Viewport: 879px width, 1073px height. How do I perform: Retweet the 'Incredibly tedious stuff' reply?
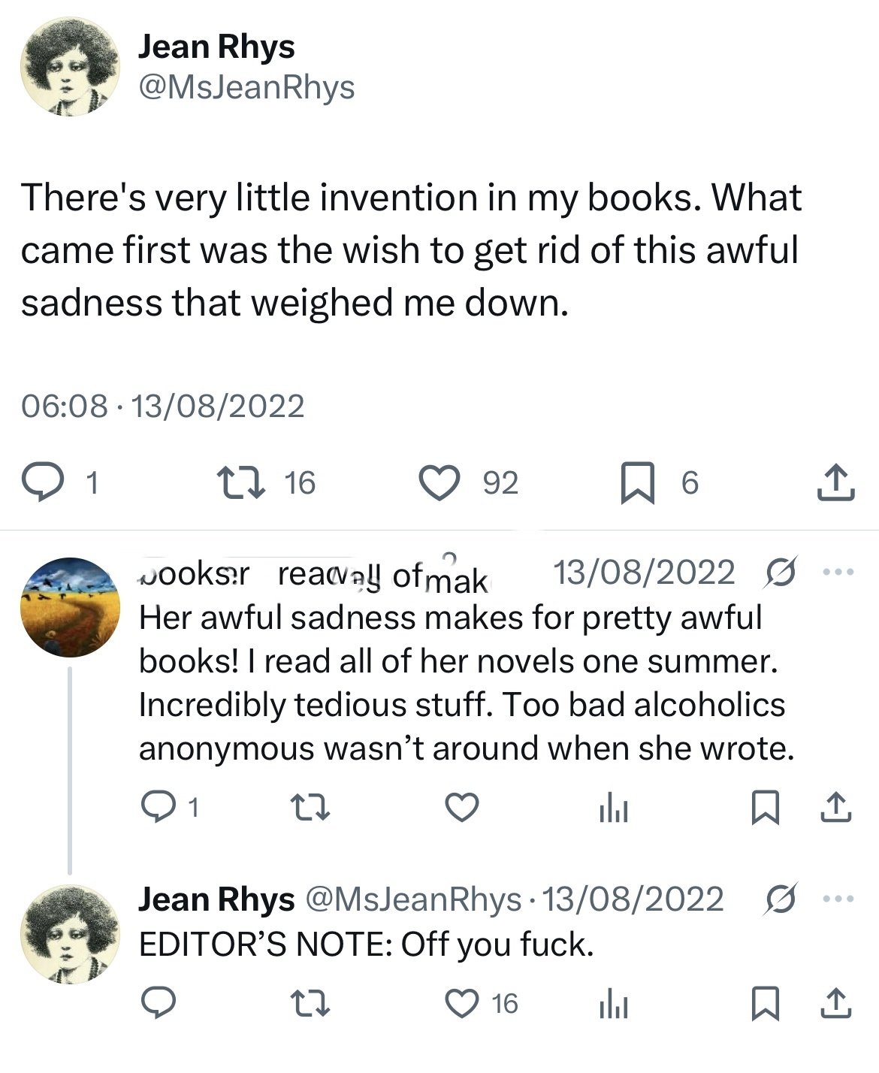click(310, 807)
